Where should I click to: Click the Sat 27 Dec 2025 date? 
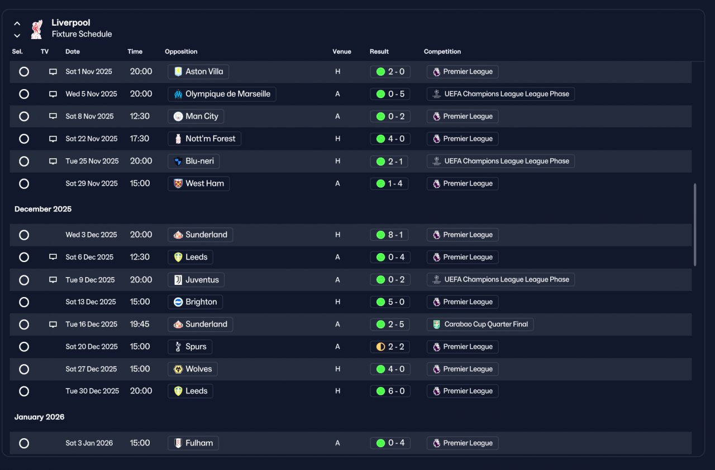(92, 369)
